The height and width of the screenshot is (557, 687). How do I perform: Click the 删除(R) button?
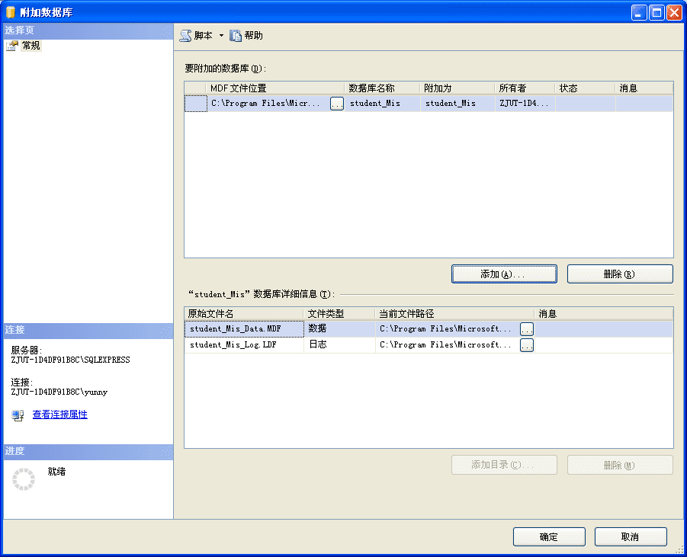click(x=620, y=274)
